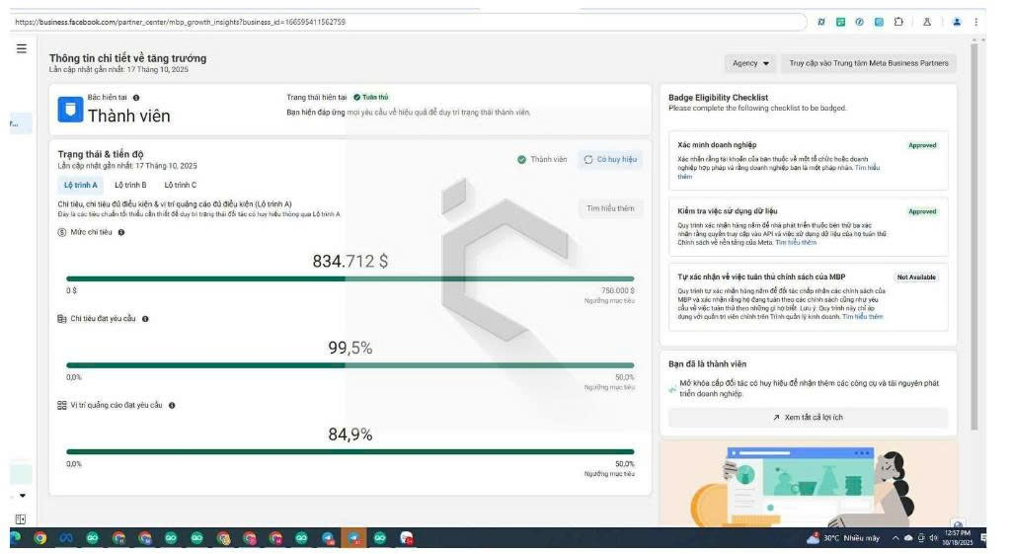Click 'Xem tất cả lợi ích' button
The image size is (1011, 554).
(808, 418)
